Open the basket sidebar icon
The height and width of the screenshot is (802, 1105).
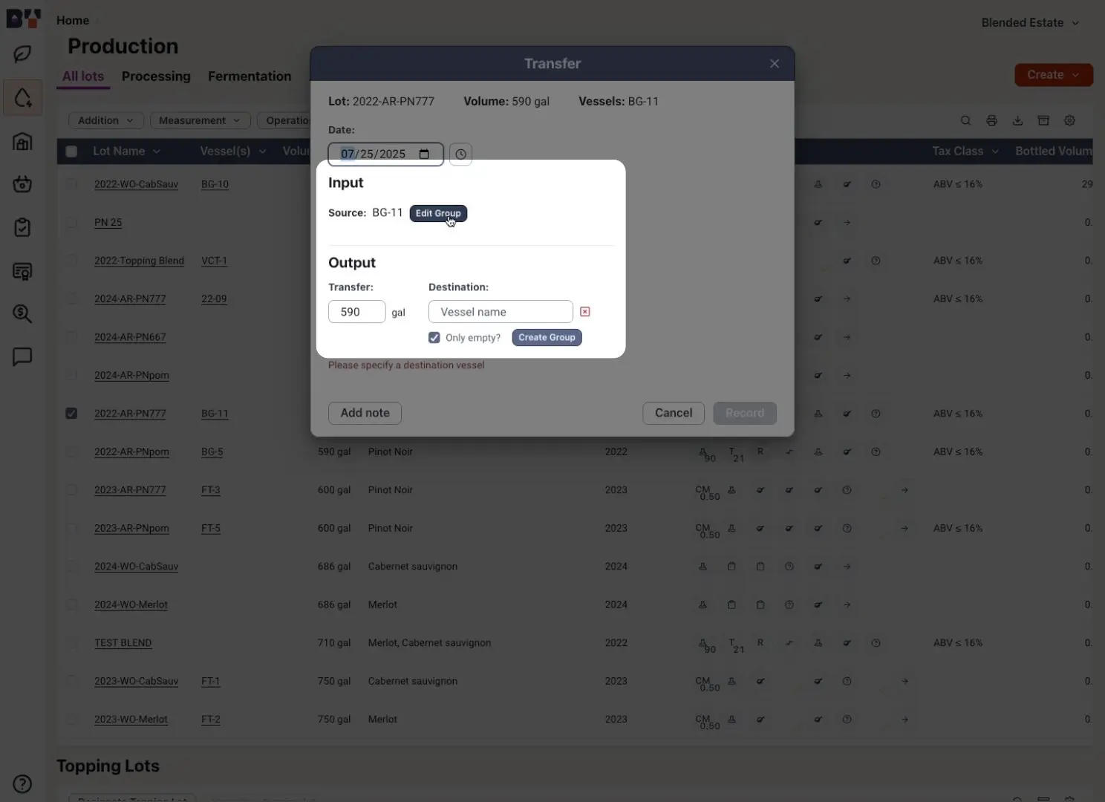(x=22, y=183)
